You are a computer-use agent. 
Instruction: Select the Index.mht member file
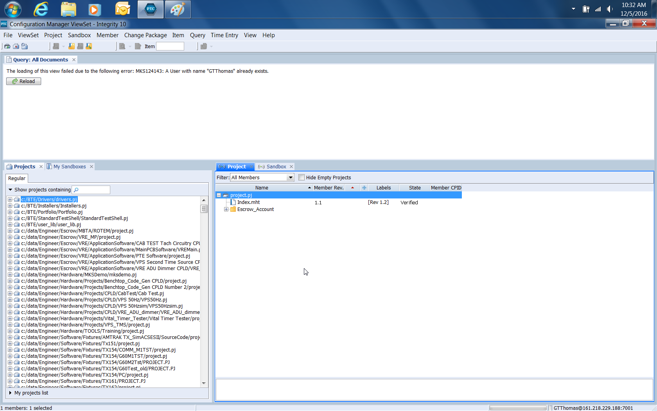[x=248, y=202]
